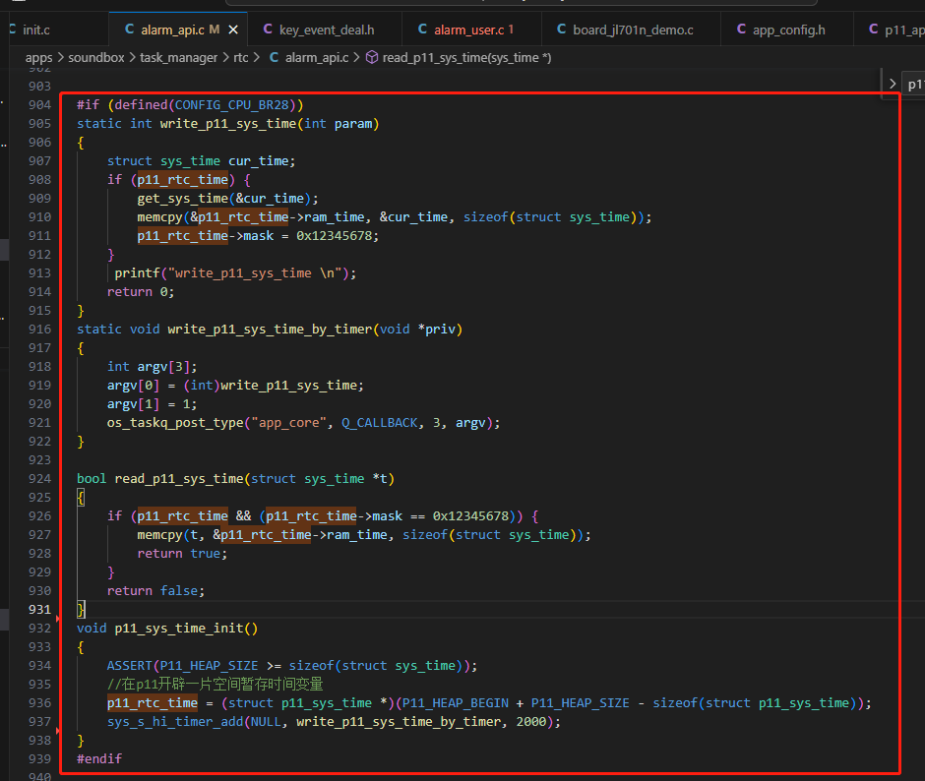Viewport: 925px width, 781px height.
Task: Click p11_sys_time_init function name on line 932
Action: coord(179,629)
